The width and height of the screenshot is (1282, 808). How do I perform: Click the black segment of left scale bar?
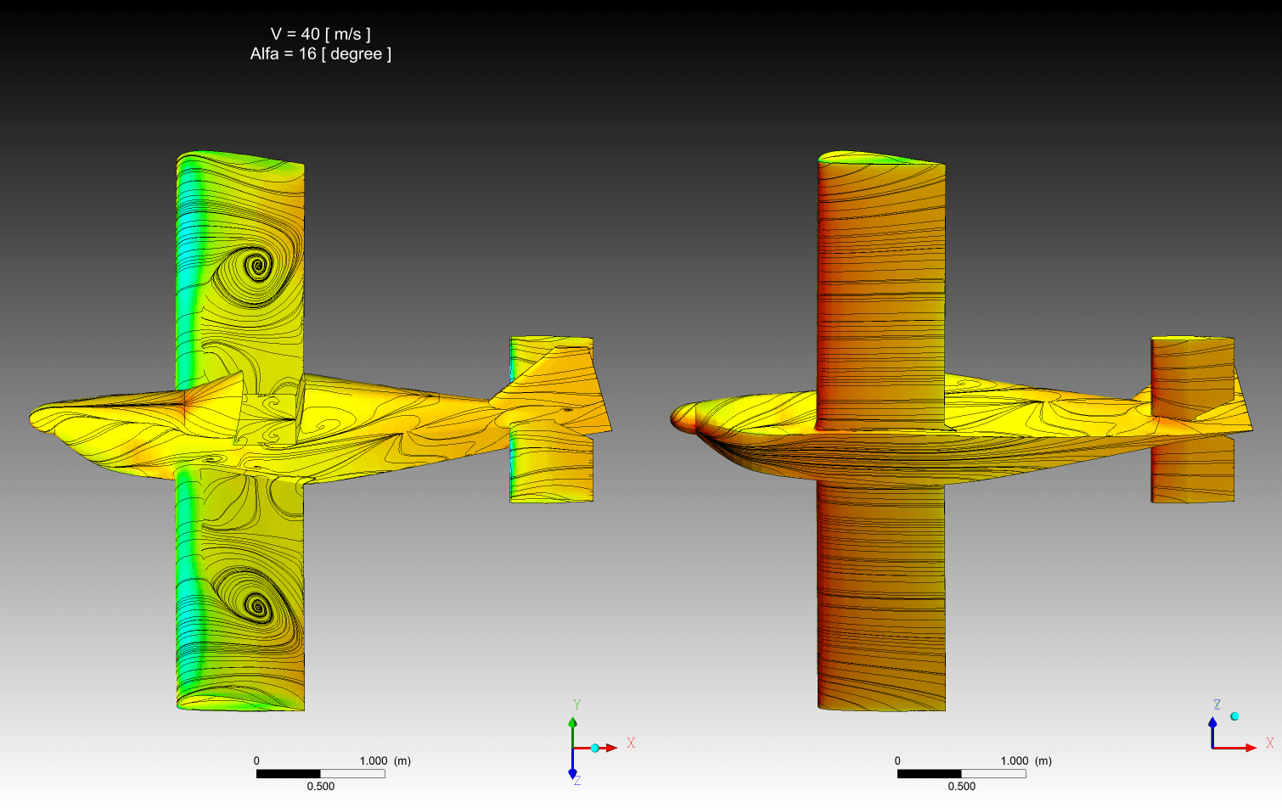pyautogui.click(x=288, y=773)
